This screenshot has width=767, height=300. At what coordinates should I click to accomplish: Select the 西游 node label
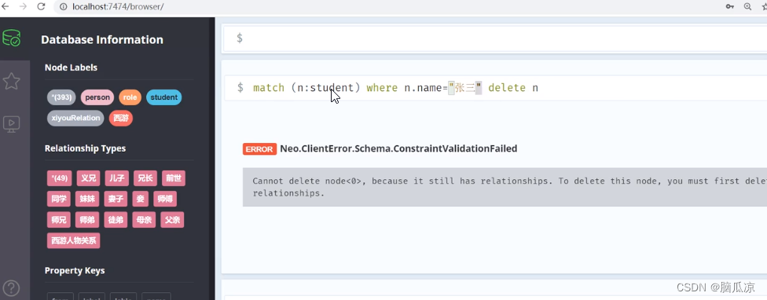click(x=120, y=118)
